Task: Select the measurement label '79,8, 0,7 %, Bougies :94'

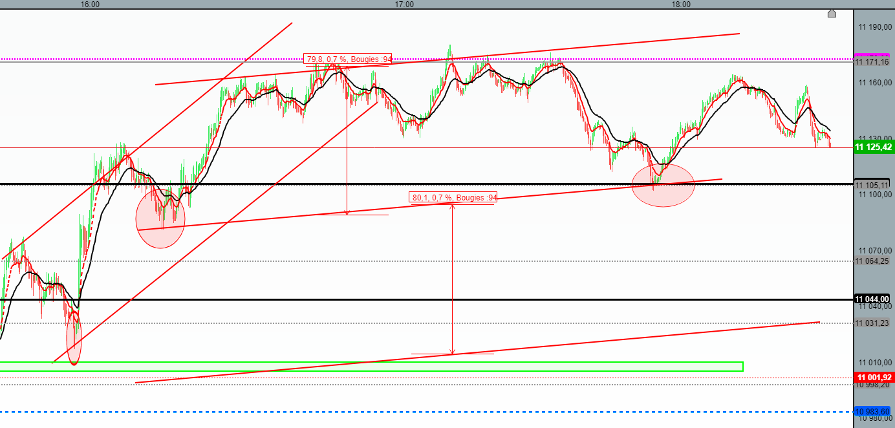Action: pos(348,59)
